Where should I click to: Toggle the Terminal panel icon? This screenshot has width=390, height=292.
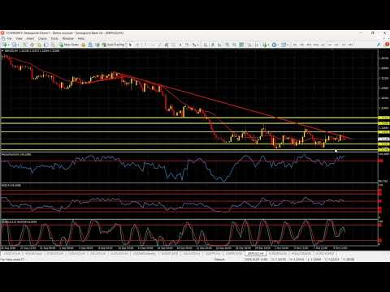[x=46, y=45]
